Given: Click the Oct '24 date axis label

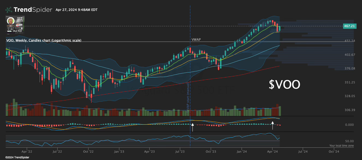Looking at the screenshot, I should tap(334, 151).
